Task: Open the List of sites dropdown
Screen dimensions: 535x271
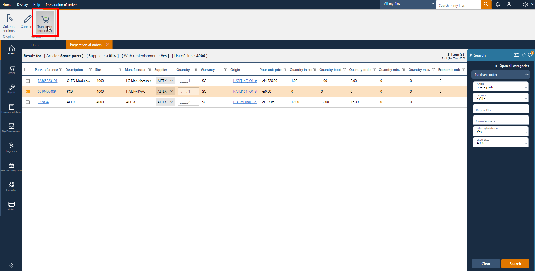Action: [x=501, y=142]
